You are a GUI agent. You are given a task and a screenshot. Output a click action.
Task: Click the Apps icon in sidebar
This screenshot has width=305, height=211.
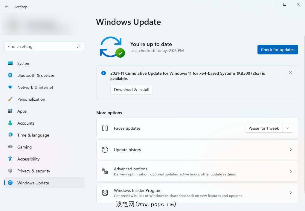click(10, 111)
